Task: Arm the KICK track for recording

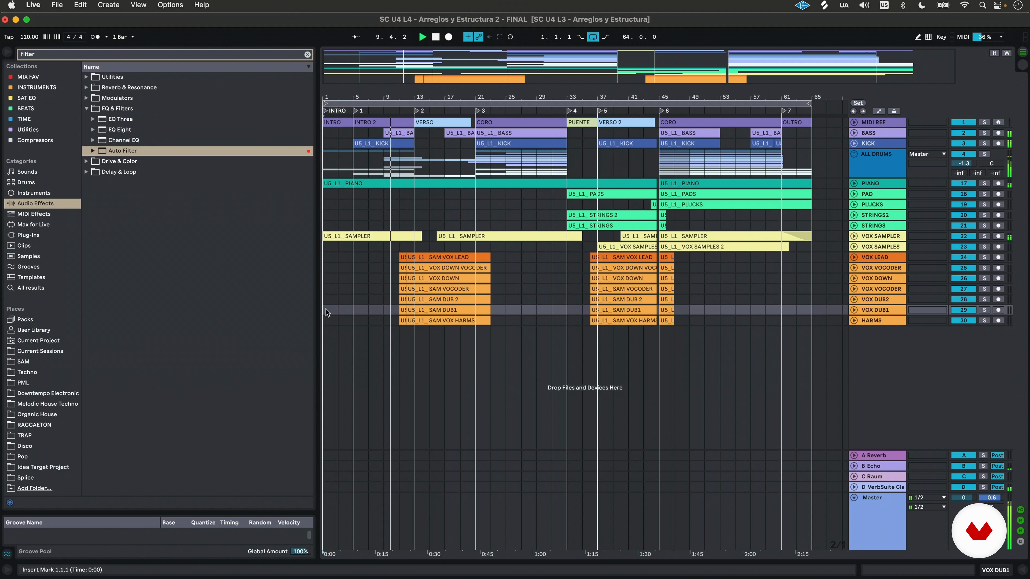Action: click(x=998, y=143)
